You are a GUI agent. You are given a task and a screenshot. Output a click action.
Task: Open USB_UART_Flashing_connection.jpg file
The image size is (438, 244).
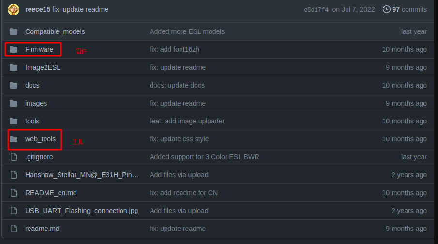point(81,211)
